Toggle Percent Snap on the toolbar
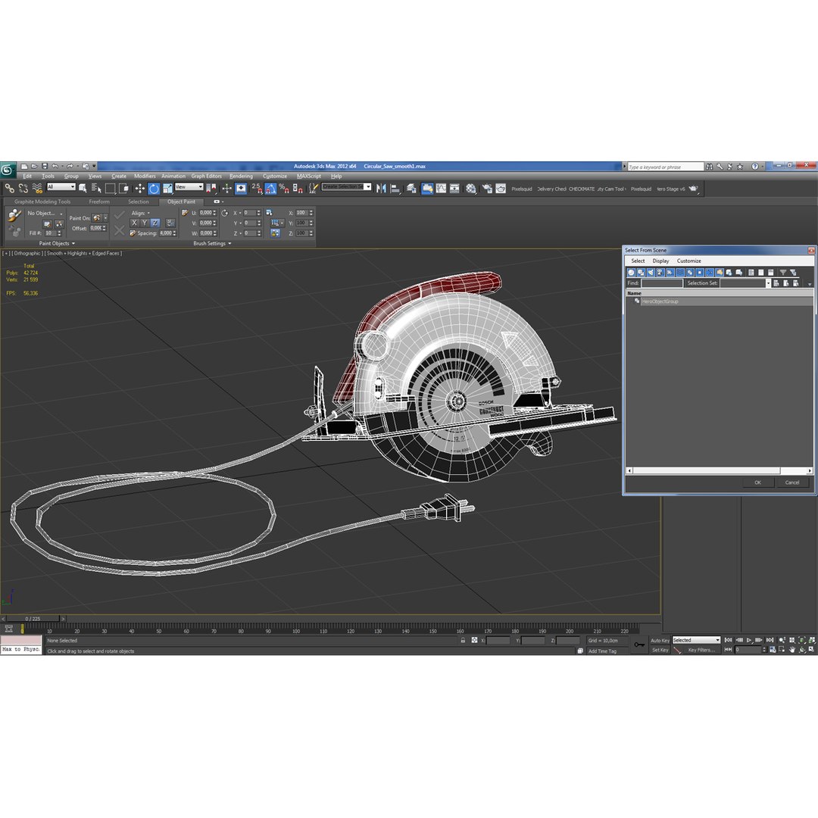The height and width of the screenshot is (818, 818). click(x=284, y=189)
